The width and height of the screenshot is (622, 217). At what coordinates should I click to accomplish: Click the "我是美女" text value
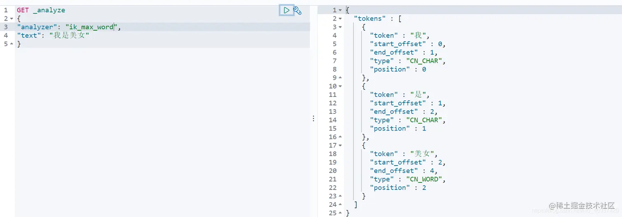69,35
